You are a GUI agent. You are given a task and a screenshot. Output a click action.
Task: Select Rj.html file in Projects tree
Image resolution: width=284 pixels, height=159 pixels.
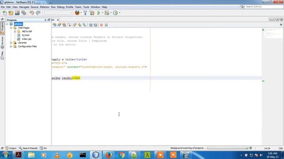(26, 35)
